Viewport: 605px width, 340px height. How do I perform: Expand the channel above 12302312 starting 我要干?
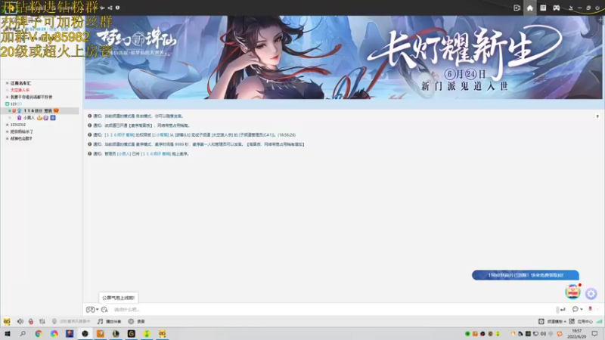point(7,97)
